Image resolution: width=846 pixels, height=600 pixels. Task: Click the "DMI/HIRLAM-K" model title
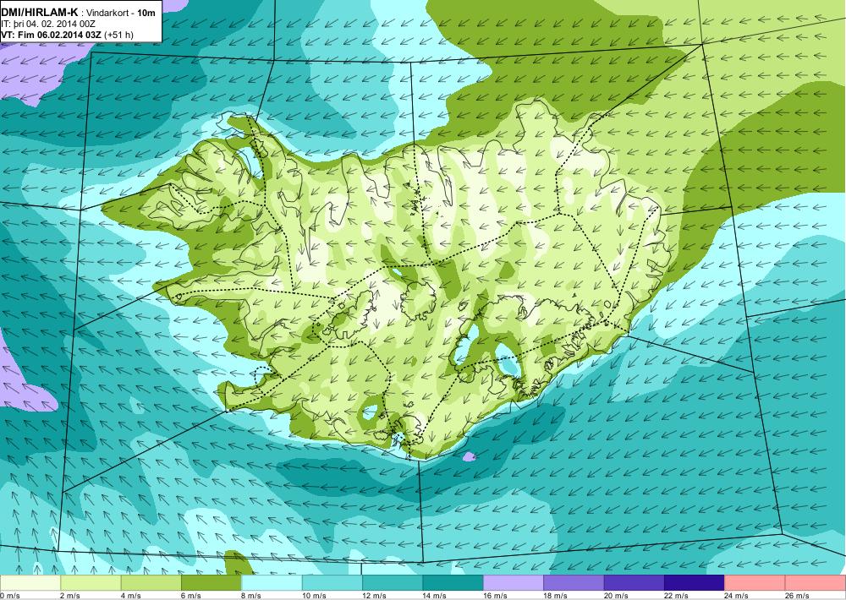(40, 12)
